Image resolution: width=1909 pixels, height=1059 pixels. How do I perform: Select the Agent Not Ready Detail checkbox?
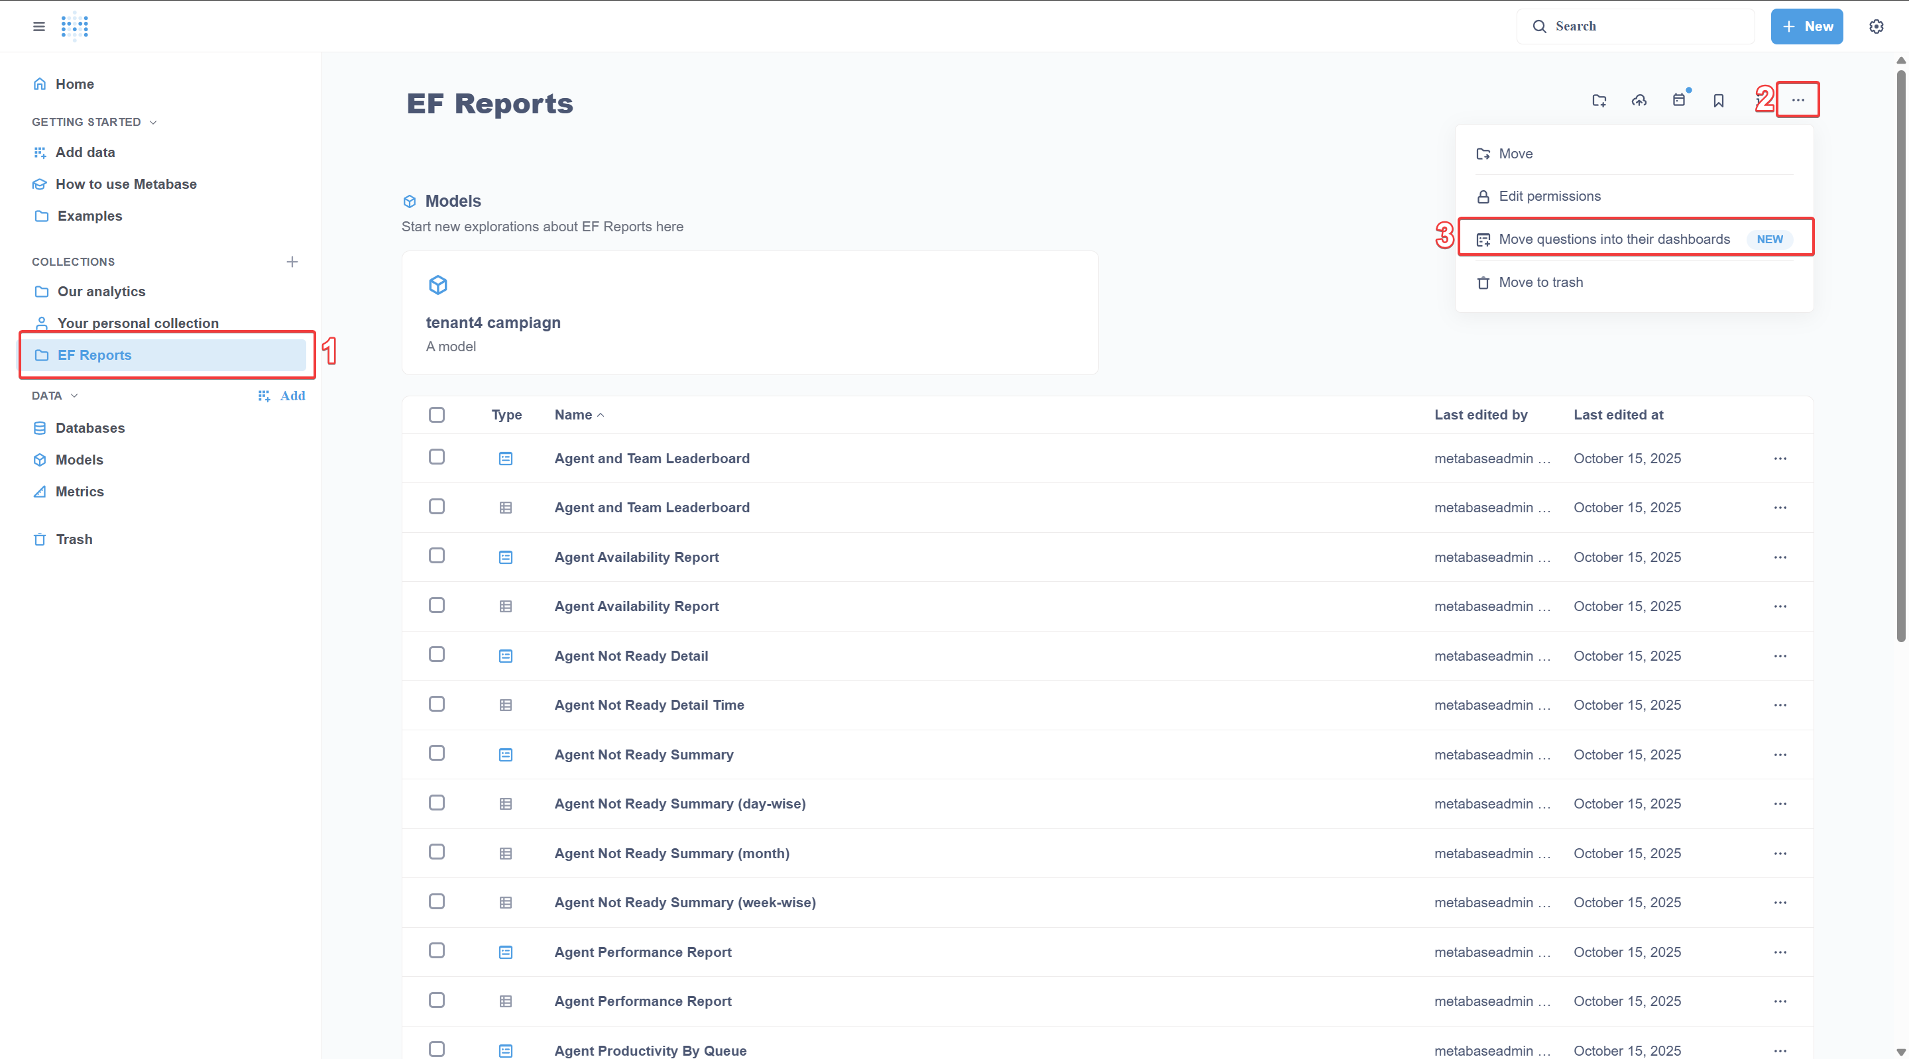(437, 654)
